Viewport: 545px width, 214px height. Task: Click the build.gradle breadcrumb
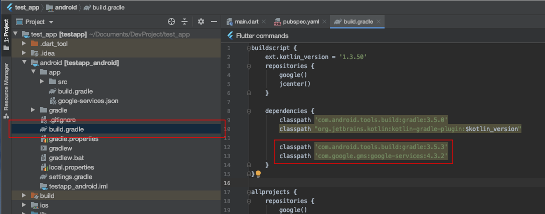pyautogui.click(x=108, y=7)
